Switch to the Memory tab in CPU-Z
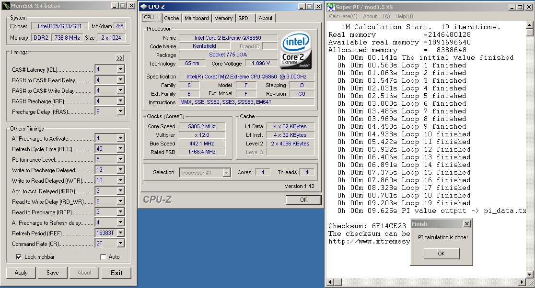Screen dimensions: 535x288 223,18
